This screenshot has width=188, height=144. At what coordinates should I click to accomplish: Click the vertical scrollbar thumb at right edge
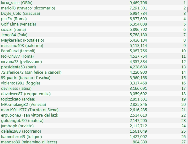coord(187,9)
